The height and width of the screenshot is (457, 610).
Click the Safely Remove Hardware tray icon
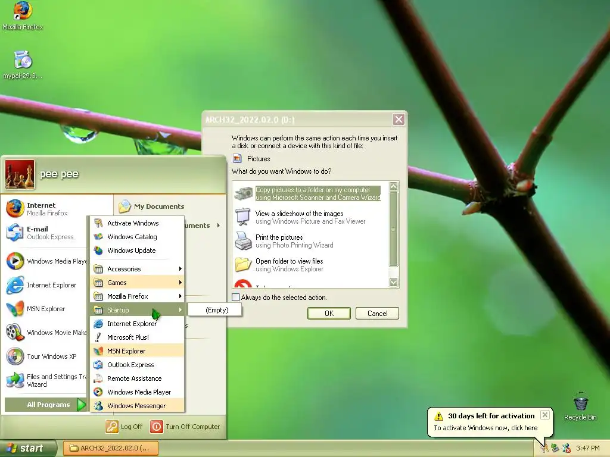[x=555, y=448]
